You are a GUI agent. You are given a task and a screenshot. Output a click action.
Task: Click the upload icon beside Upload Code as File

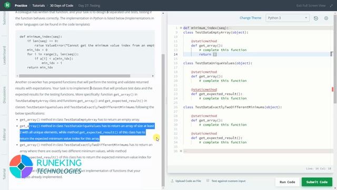[x=172, y=181]
